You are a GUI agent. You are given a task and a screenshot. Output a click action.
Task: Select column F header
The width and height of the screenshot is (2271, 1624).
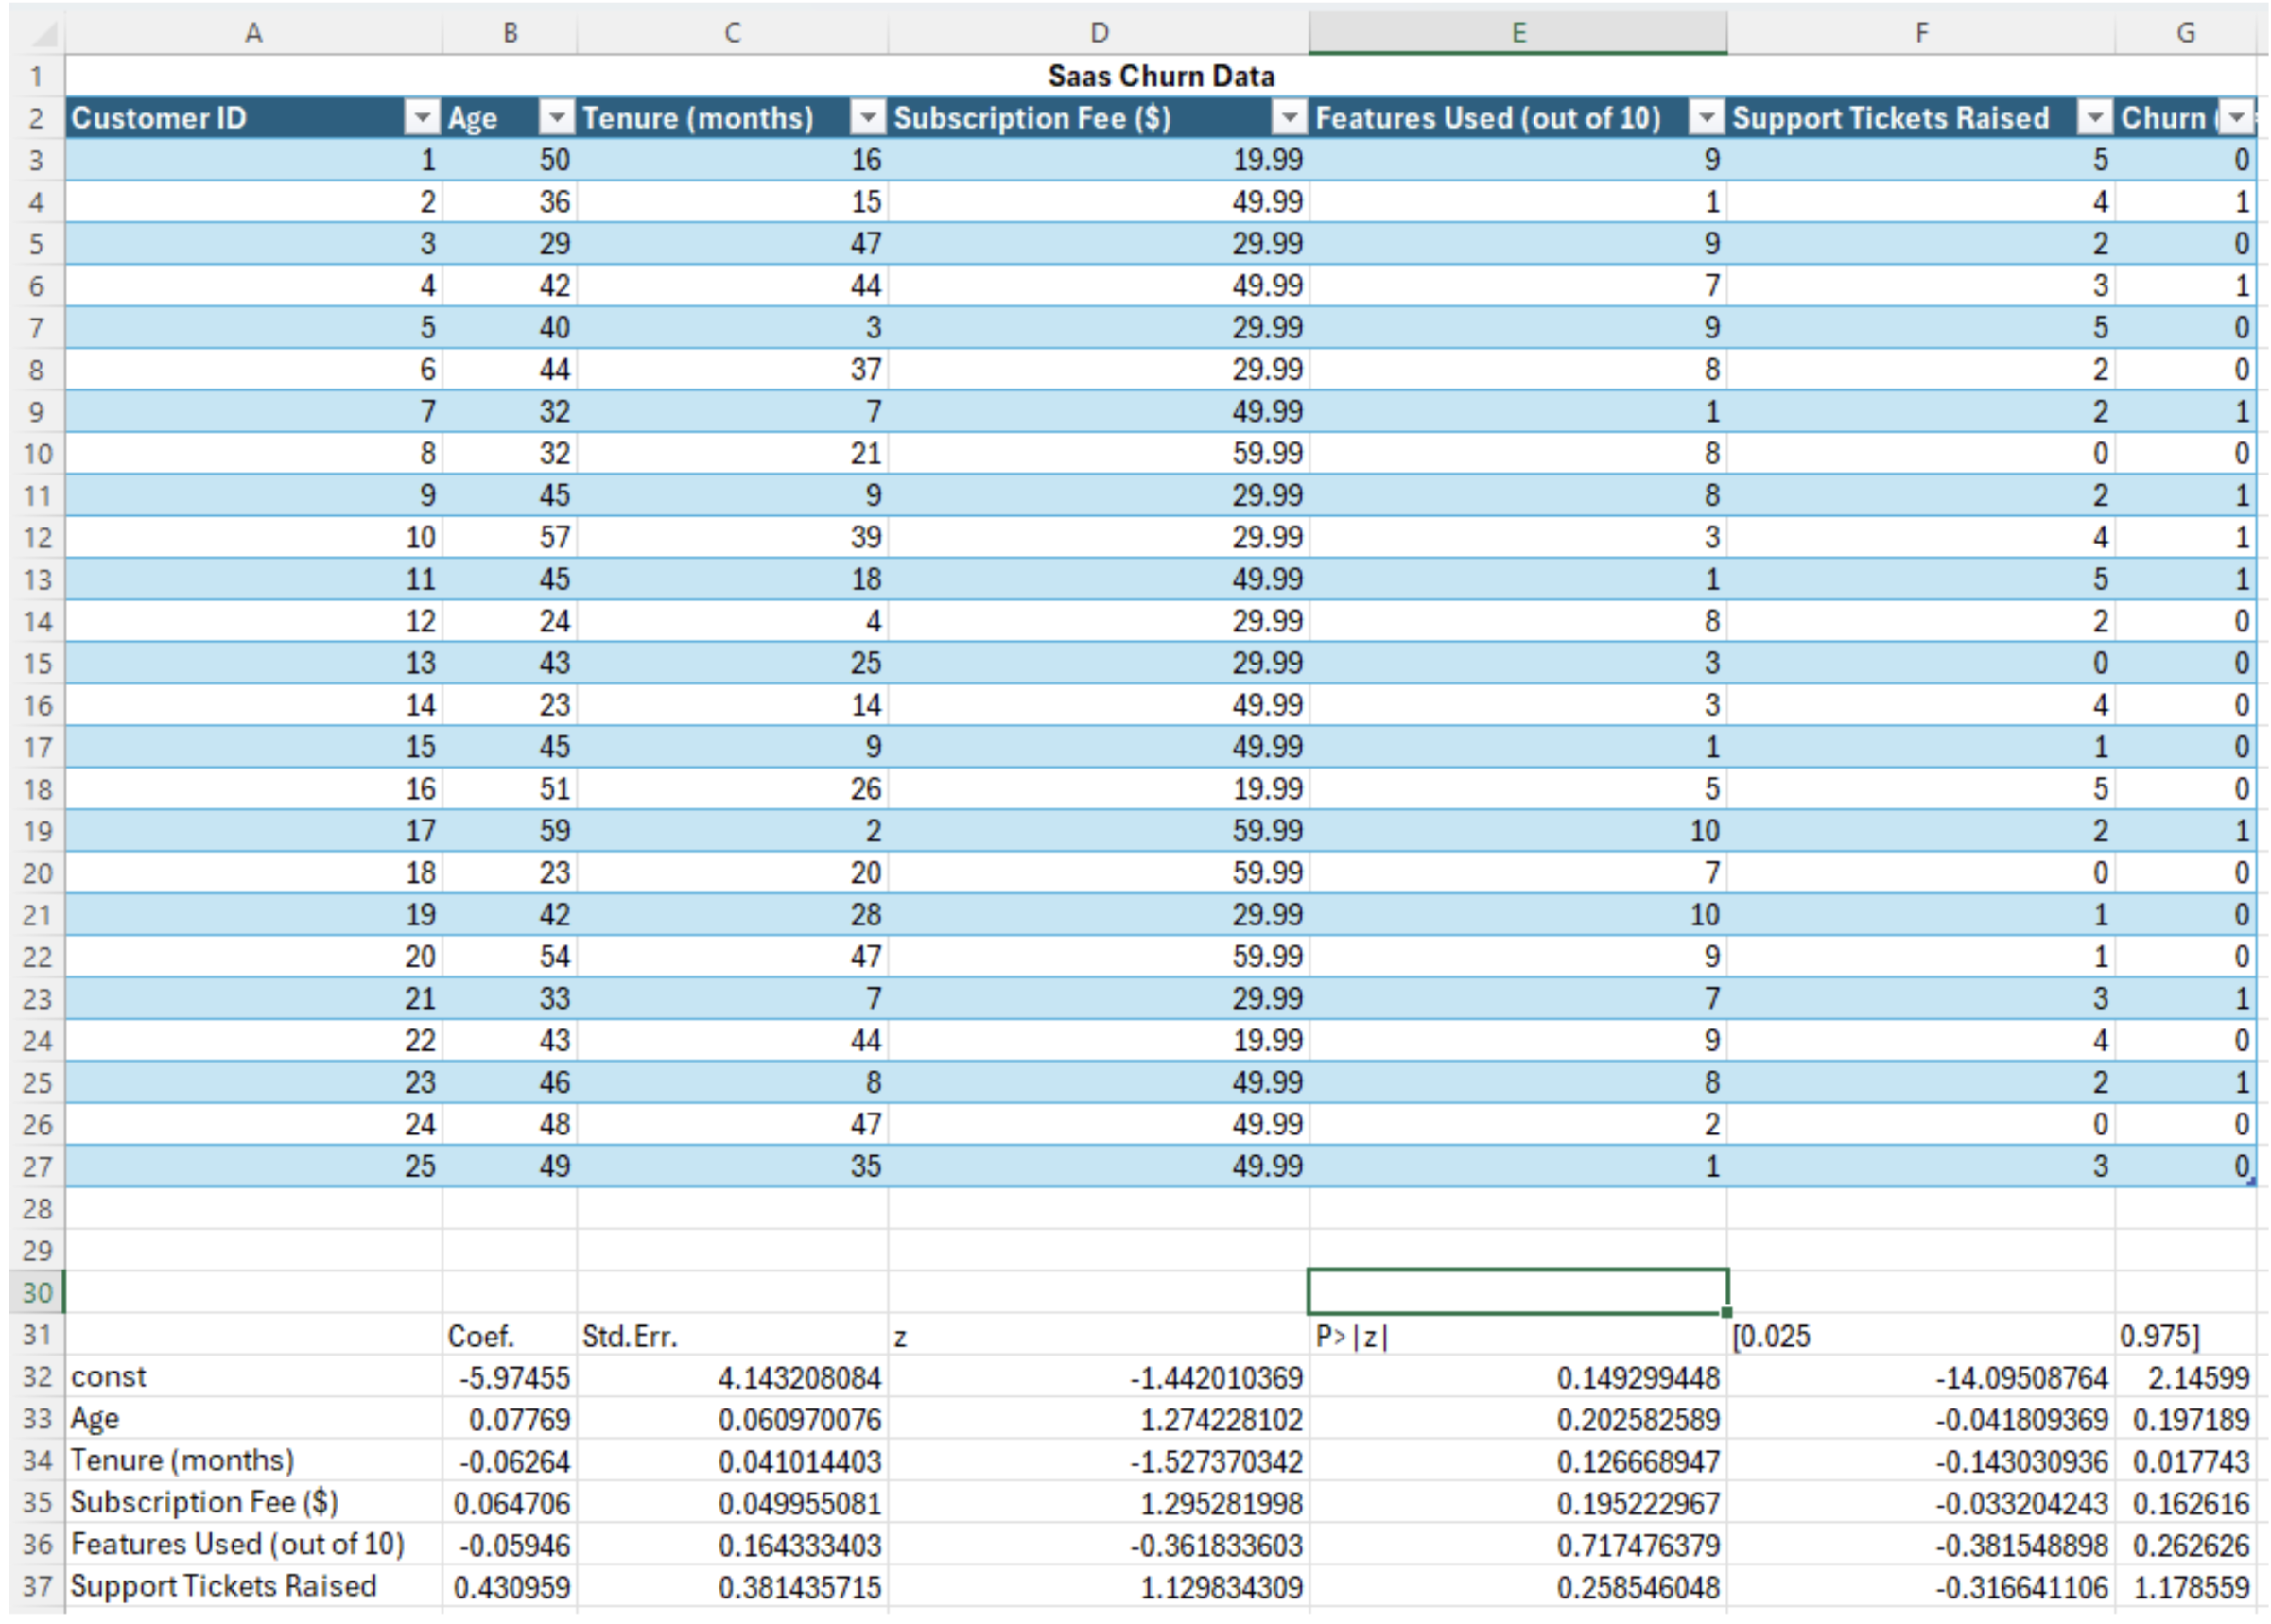tap(1921, 33)
